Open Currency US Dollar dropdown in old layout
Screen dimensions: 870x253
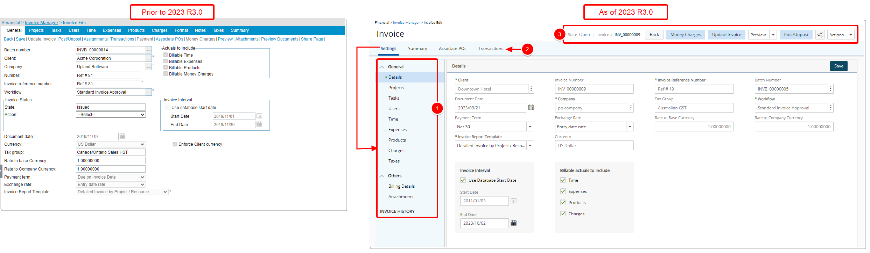point(111,144)
